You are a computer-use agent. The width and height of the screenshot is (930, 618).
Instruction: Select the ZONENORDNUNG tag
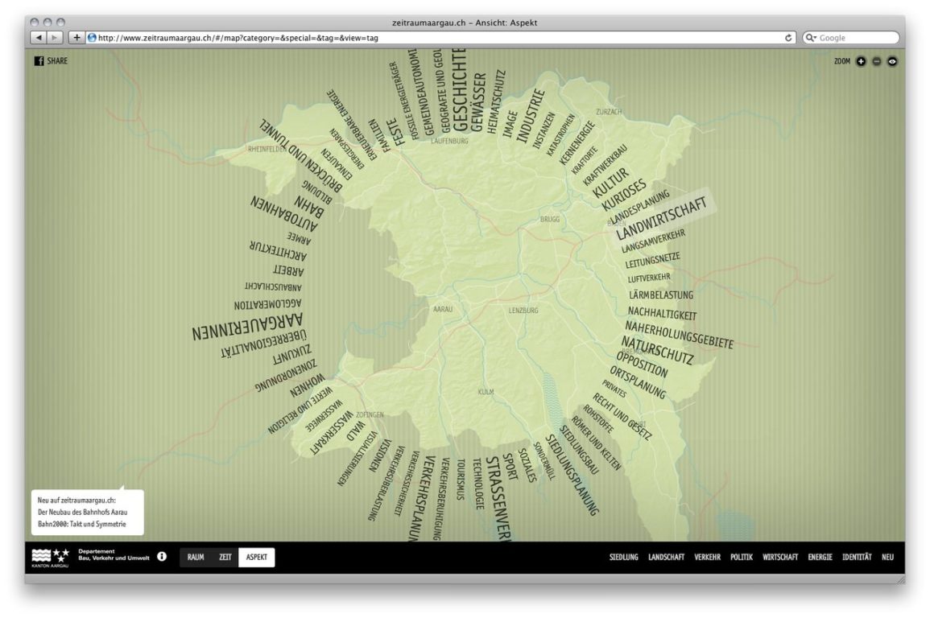[285, 376]
